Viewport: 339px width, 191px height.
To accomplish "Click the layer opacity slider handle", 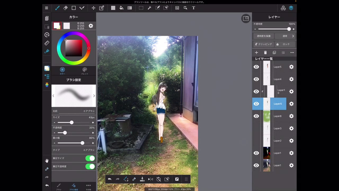I will pos(289,29).
